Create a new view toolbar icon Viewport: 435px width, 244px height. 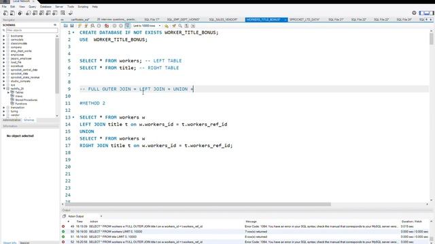point(41,13)
